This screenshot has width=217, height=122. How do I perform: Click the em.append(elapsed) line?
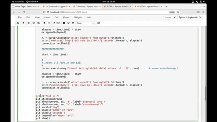pyautogui.click(x=54, y=77)
